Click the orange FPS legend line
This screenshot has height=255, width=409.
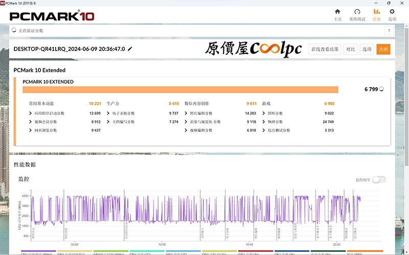click(365, 251)
